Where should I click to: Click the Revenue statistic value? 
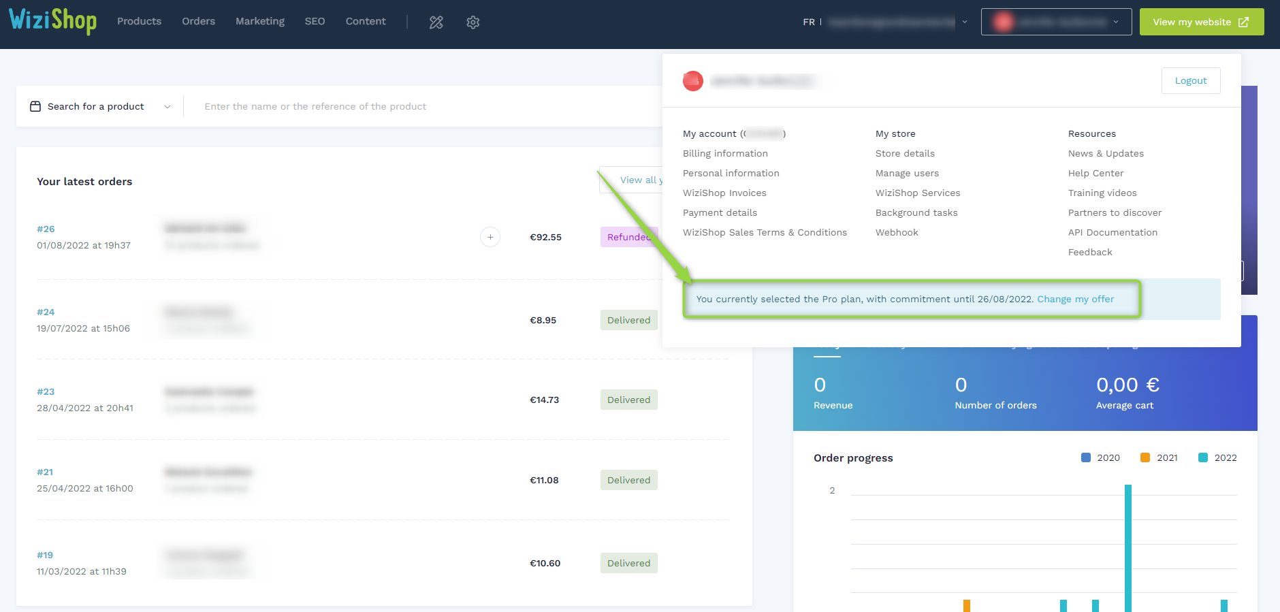coord(820,385)
